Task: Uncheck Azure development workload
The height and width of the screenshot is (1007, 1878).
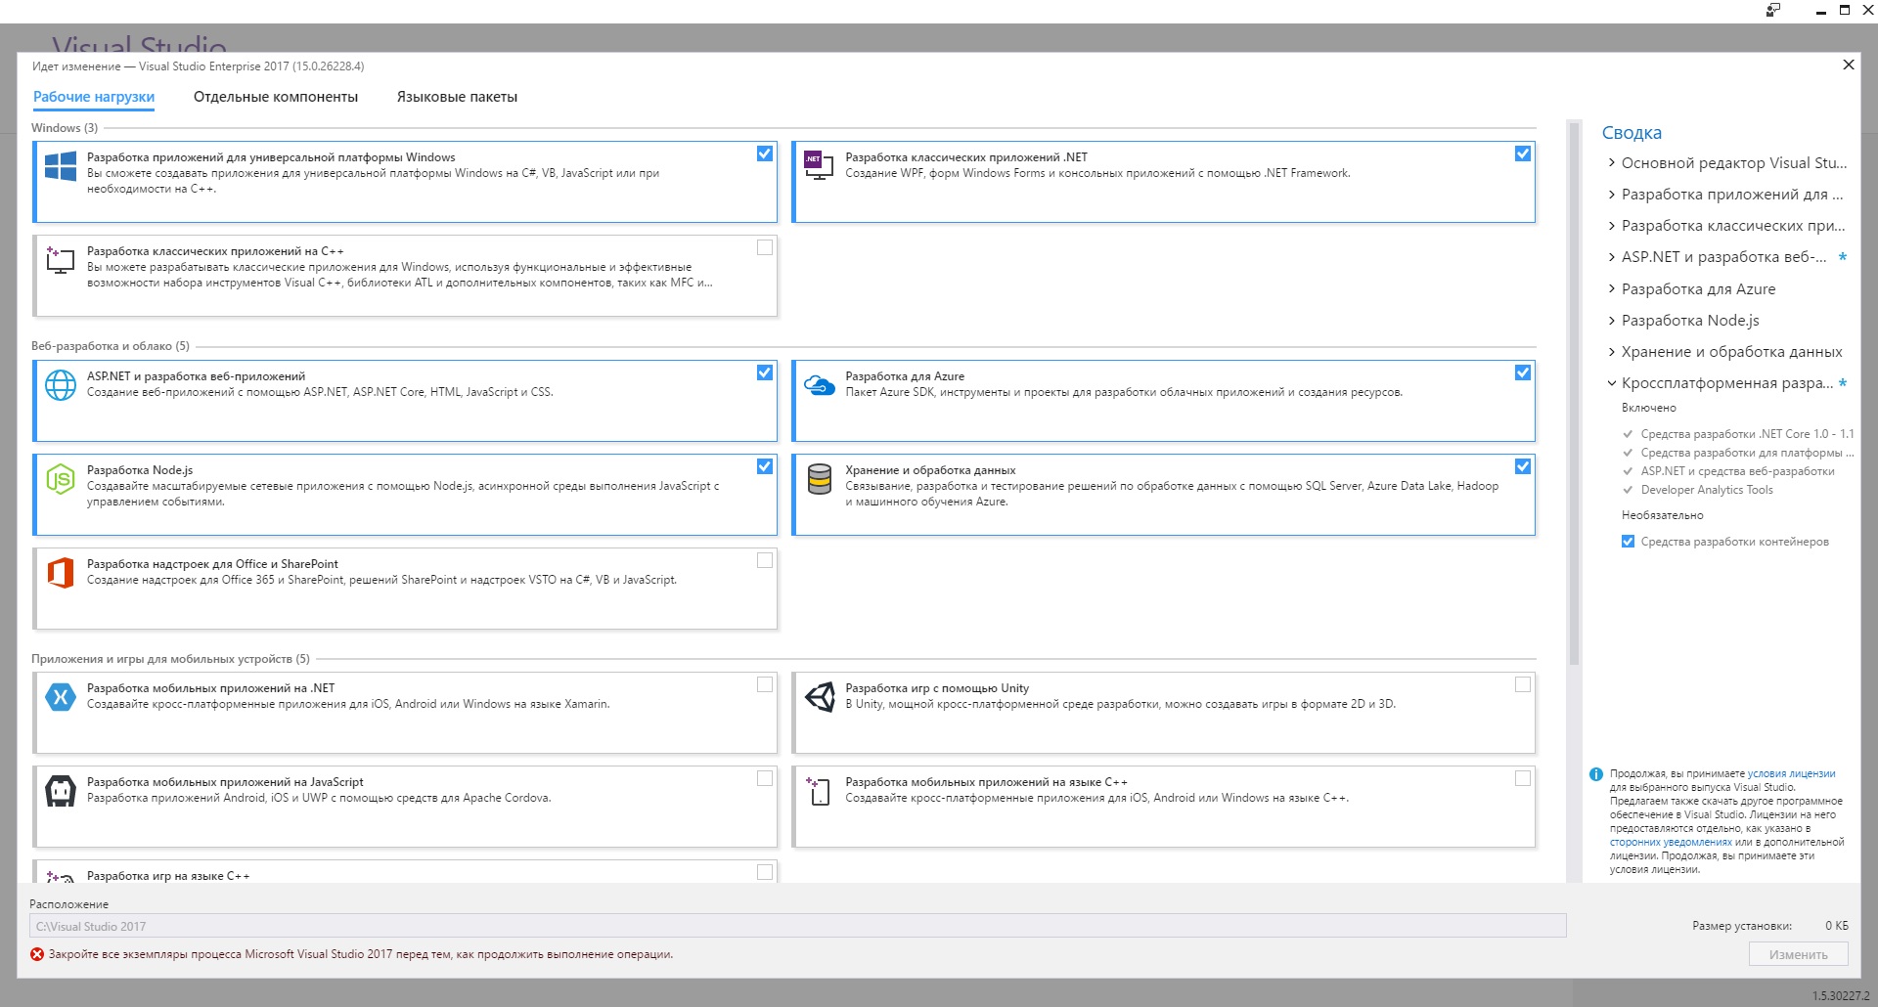Action: point(1523,372)
